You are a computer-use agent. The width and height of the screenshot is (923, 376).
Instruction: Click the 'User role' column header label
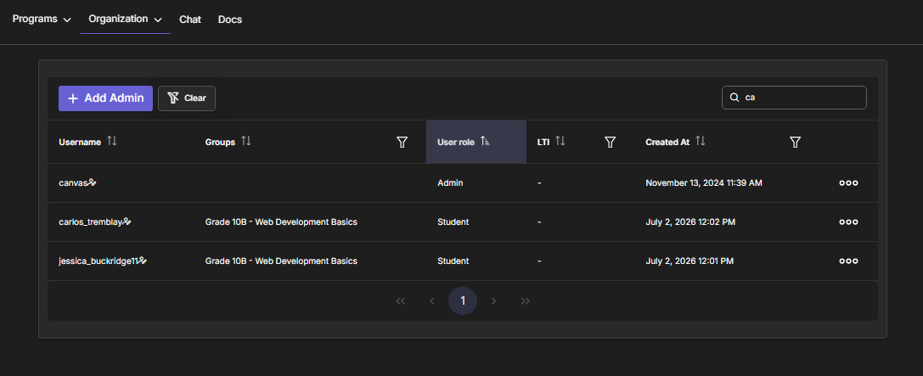tap(456, 142)
